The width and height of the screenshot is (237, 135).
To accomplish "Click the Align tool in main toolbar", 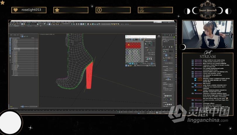I will pos(74,24).
